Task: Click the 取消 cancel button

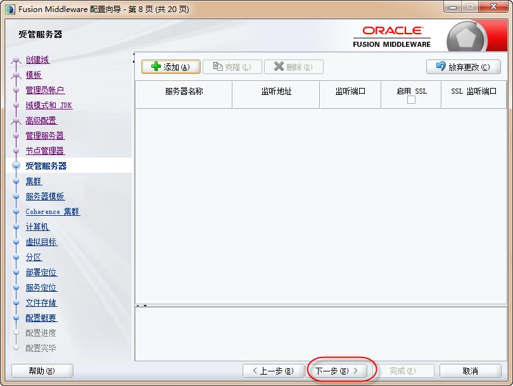Action: tap(471, 371)
